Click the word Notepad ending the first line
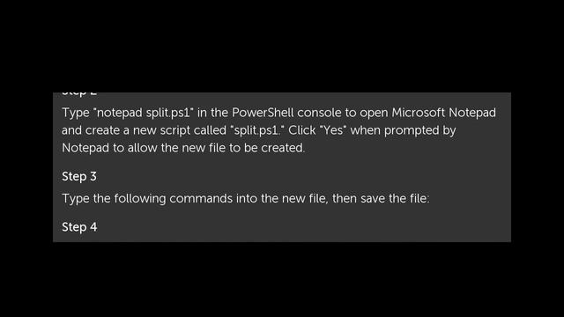 coord(472,113)
